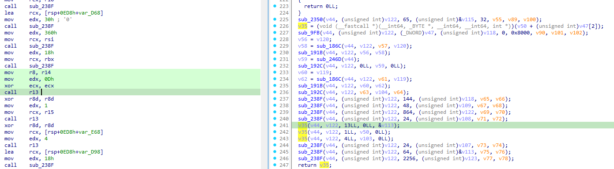
Task: Toggle the breakpoint dot on line 227
Action: click(x=275, y=33)
